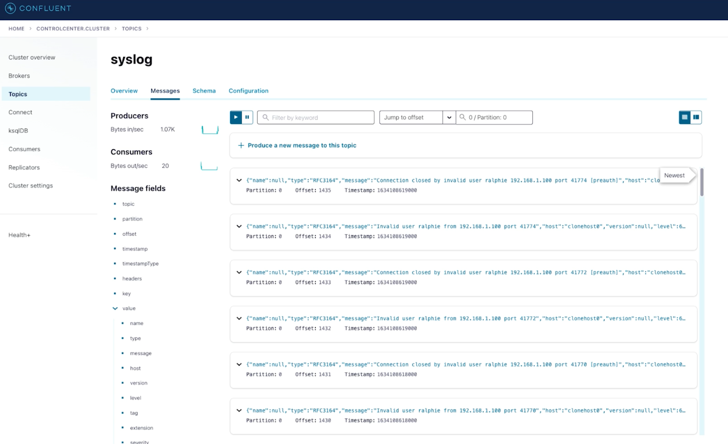Viewport: 728px width, 444px height.
Task: Click plus icon to produce message
Action: [x=241, y=145]
